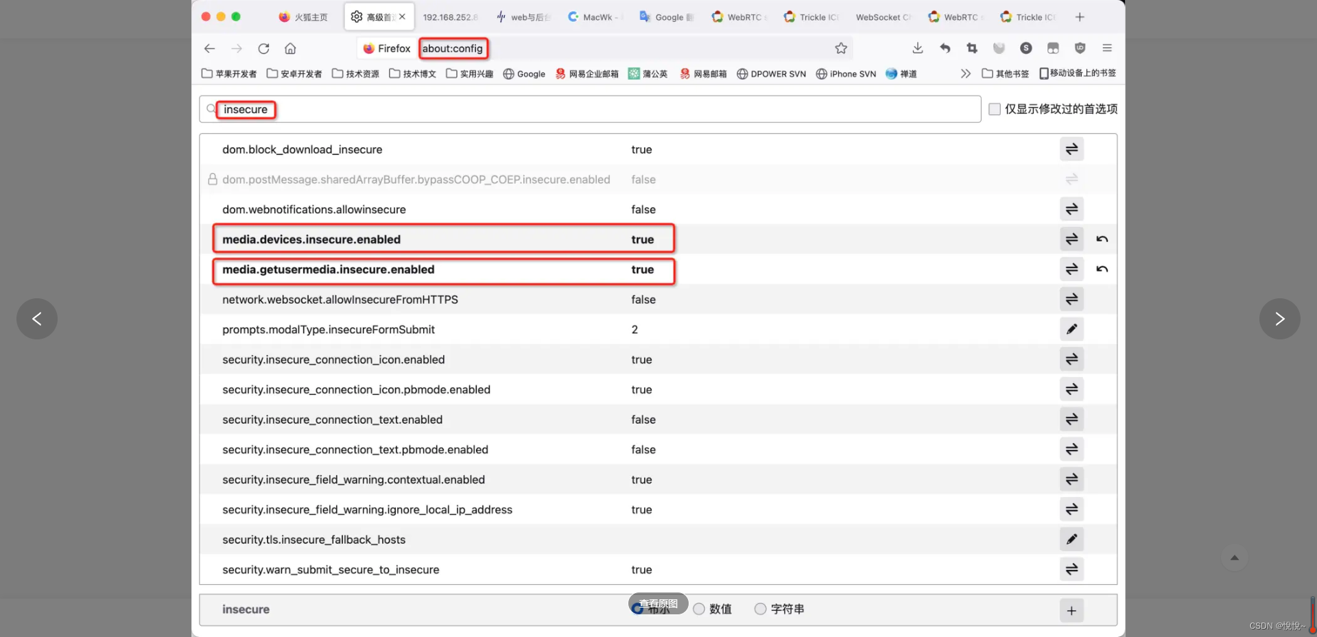Click the dark "S" extension icon
The image size is (1317, 637).
1025,48
